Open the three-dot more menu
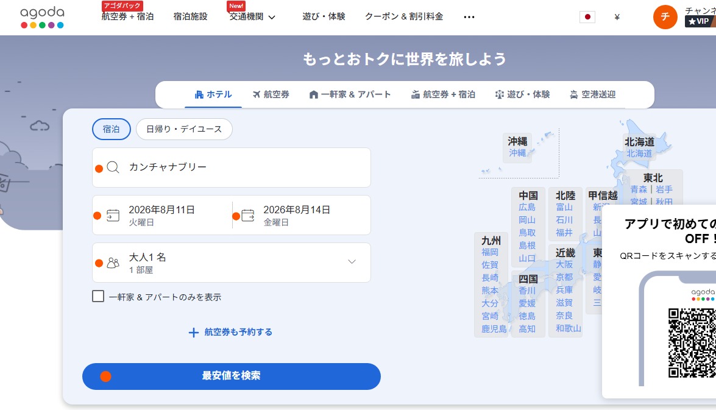716x410 pixels. 469,17
